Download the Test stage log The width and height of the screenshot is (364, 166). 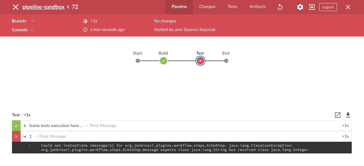tap(348, 115)
